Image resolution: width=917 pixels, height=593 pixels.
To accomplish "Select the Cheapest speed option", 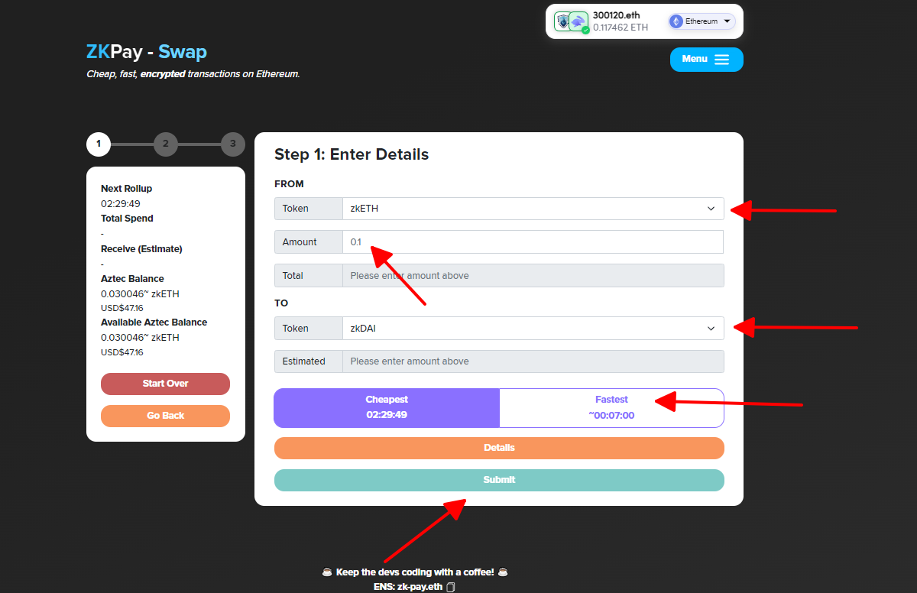I will pyautogui.click(x=387, y=407).
